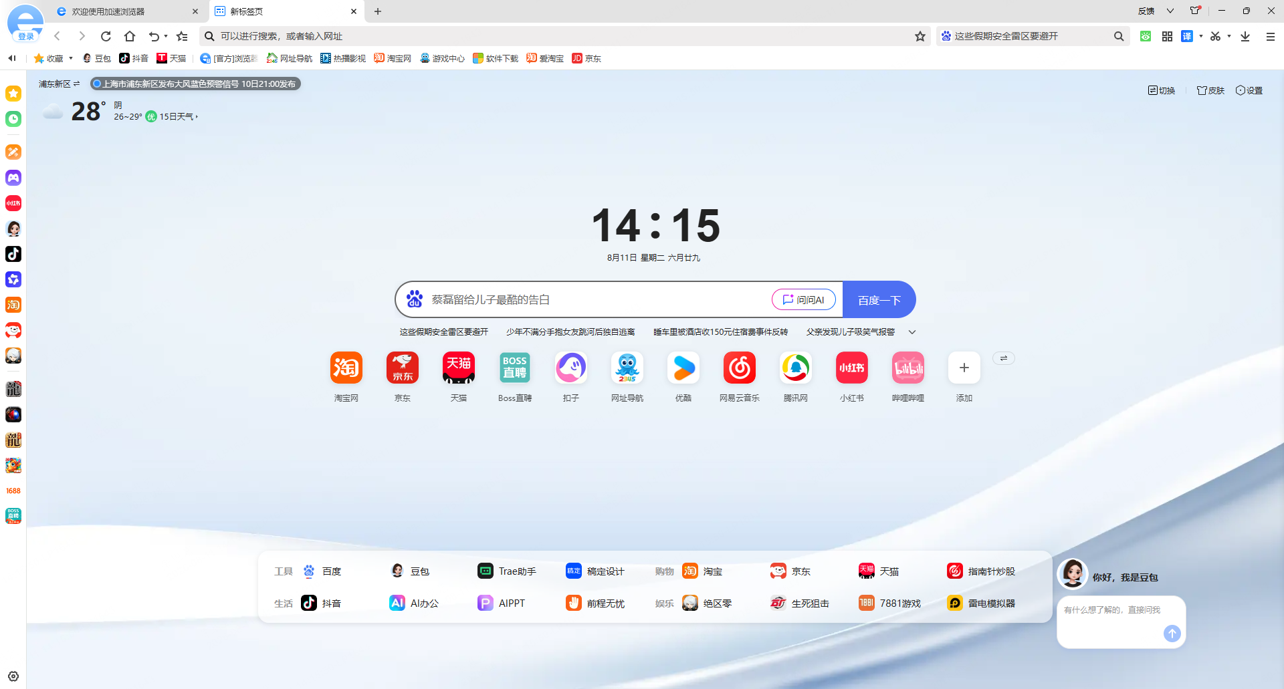The width and height of the screenshot is (1284, 689).
Task: Go to the browser home page
Action: [x=130, y=36]
